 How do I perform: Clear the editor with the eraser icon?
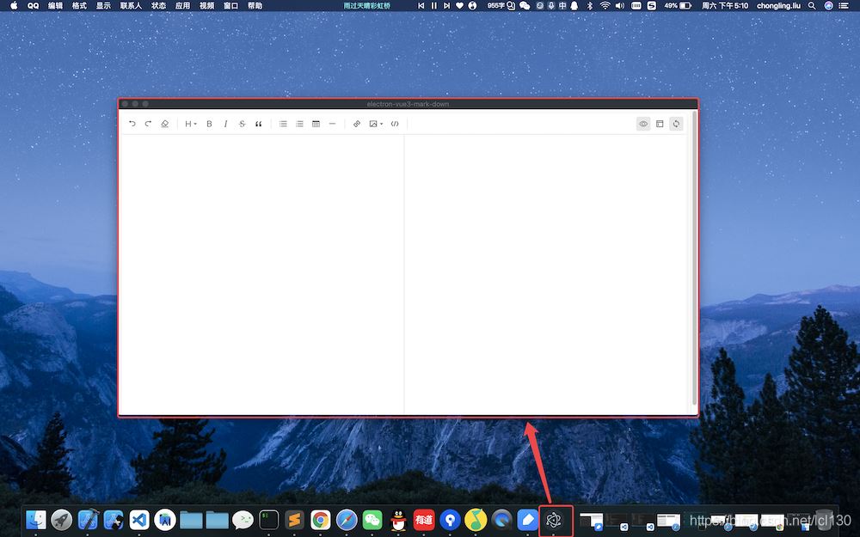coord(164,124)
